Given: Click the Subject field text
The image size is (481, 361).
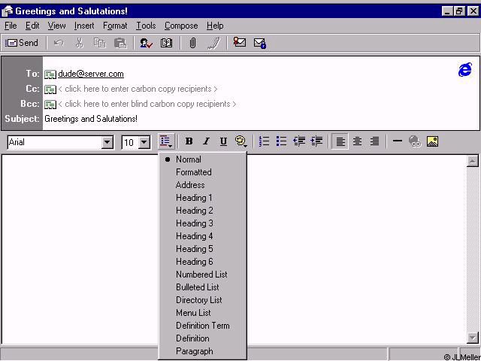Looking at the screenshot, I should (x=91, y=119).
